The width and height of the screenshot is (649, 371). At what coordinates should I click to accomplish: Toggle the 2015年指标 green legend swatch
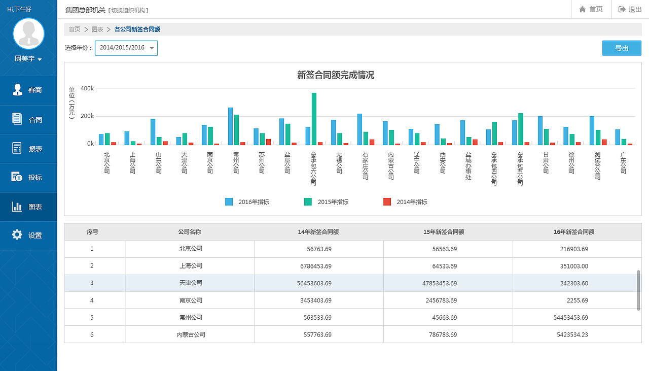[308, 201]
